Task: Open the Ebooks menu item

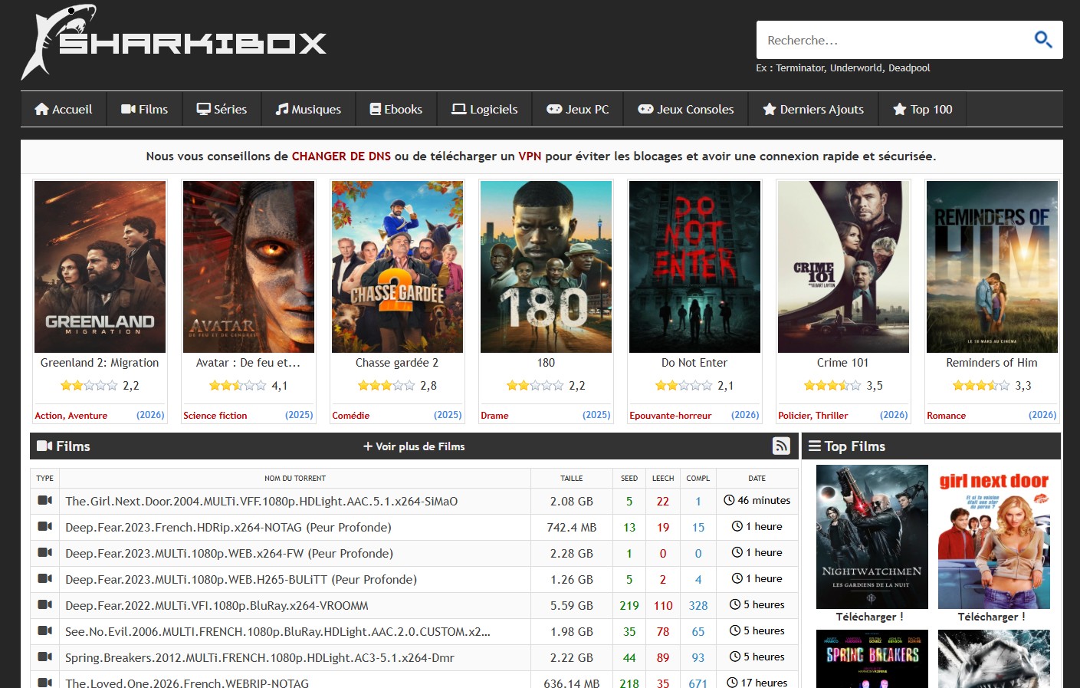Action: point(396,109)
